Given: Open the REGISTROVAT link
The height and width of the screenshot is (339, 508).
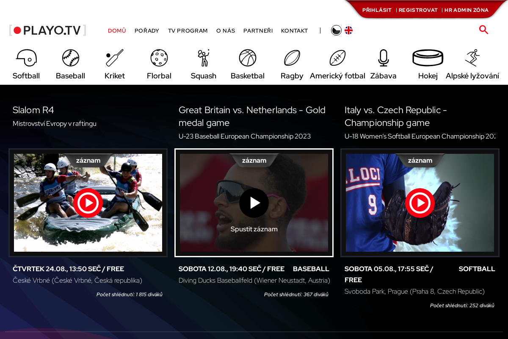Looking at the screenshot, I should 418,10.
